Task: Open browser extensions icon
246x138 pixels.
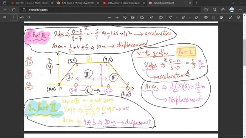Action: (x=214, y=10)
